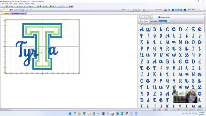Click the Delete Album Folders button
Image resolution: width=206 pixels, height=116 pixels.
click(x=146, y=17)
